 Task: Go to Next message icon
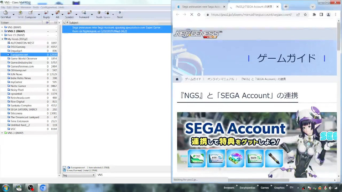[120, 14]
